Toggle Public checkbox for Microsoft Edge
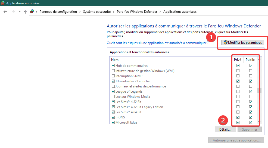This screenshot has height=148, width=268. pyautogui.click(x=251, y=122)
